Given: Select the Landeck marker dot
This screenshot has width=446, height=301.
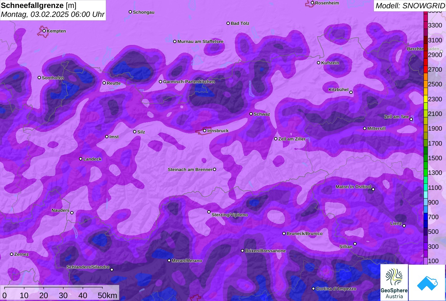Looking at the screenshot, I should (81, 159).
